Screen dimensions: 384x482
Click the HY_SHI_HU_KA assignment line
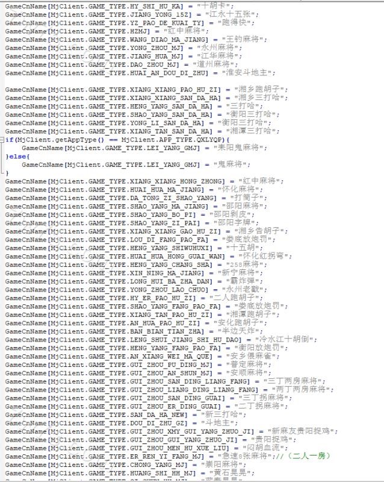[x=119, y=6]
